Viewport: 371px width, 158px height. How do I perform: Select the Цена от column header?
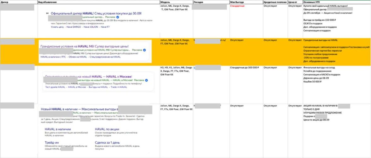click(295, 2)
